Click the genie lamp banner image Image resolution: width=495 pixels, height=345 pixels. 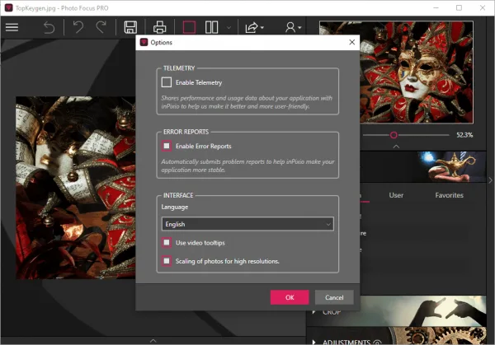(451, 166)
